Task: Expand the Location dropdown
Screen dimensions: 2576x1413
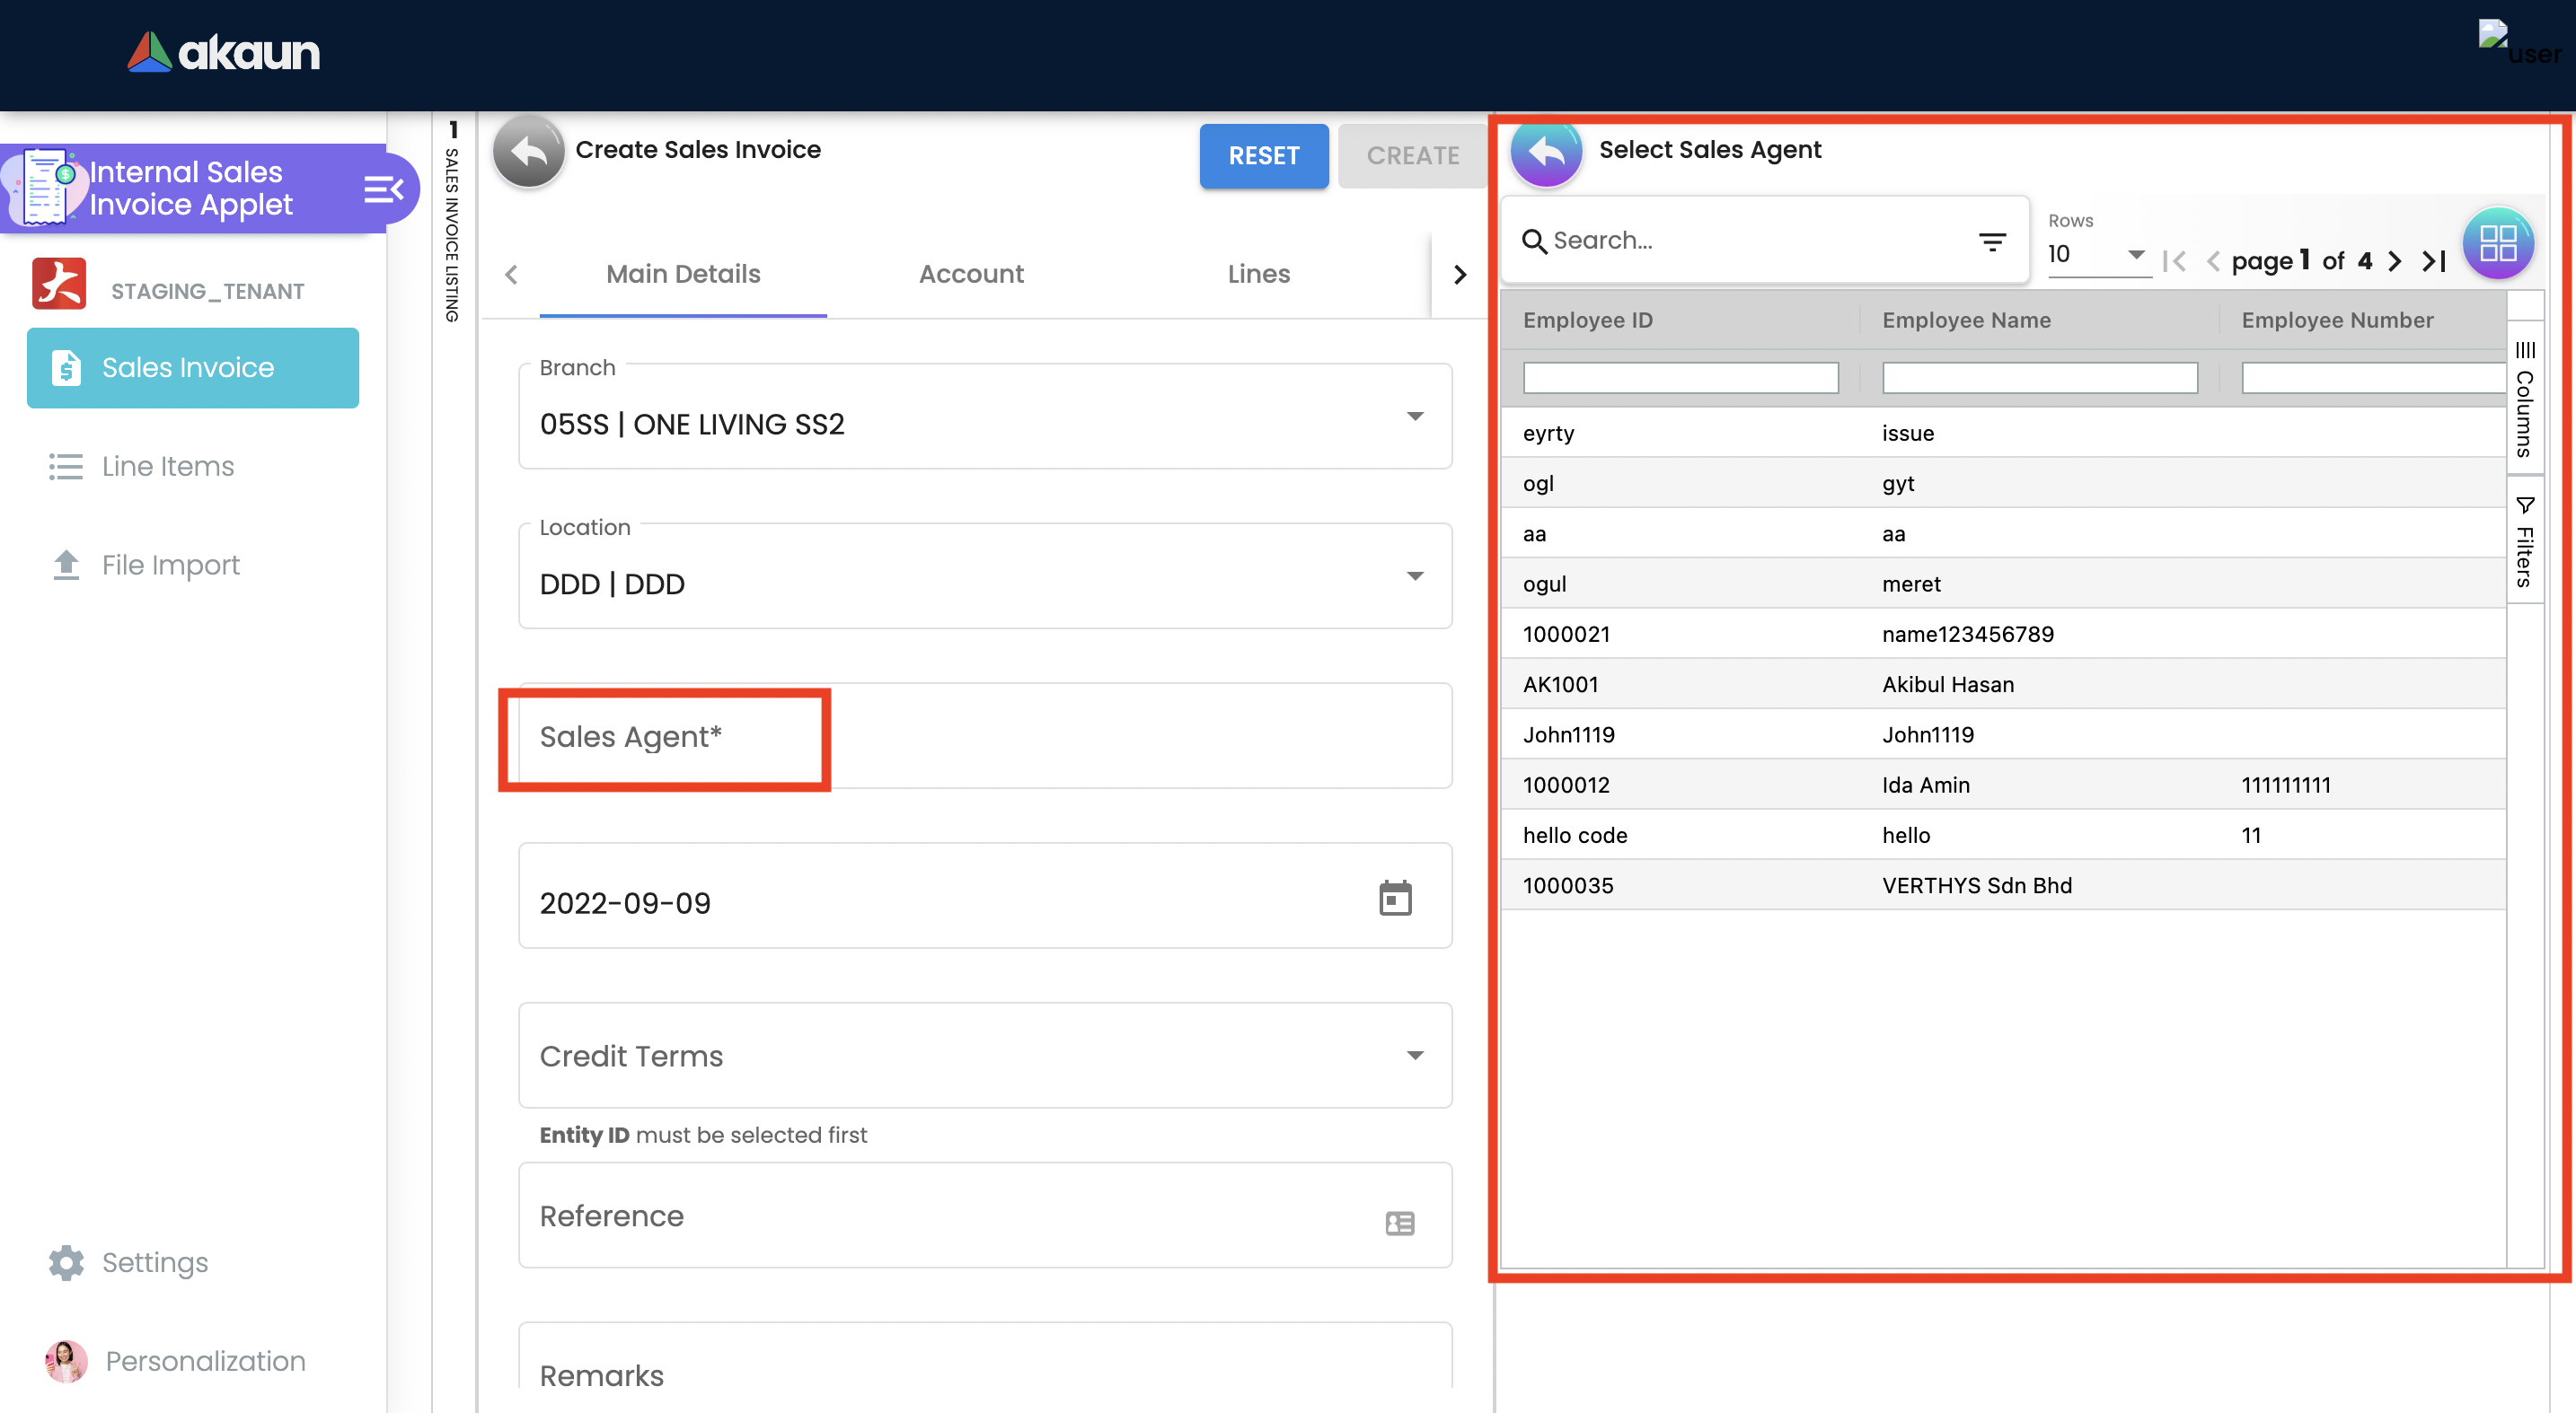Action: pyautogui.click(x=1414, y=576)
